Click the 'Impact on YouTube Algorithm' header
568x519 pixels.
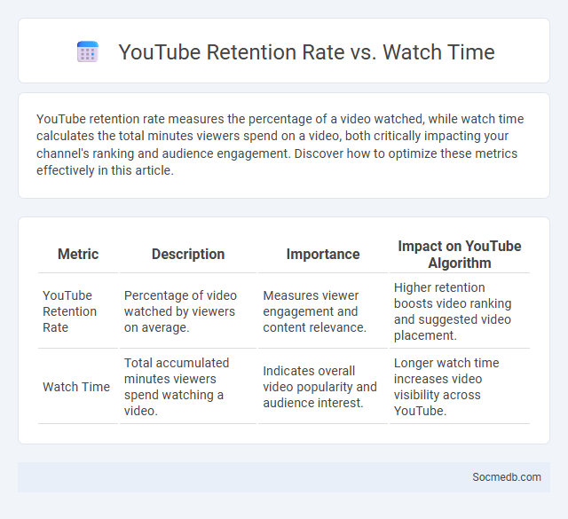click(x=460, y=255)
